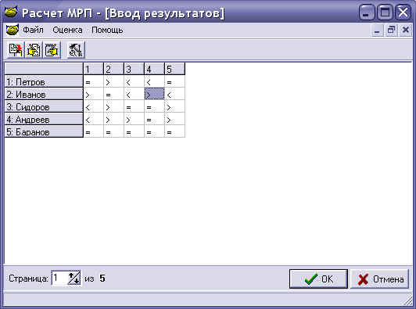This screenshot has height=309, width=416.
Task: Select Баранов row cell in column 1
Action: point(93,131)
